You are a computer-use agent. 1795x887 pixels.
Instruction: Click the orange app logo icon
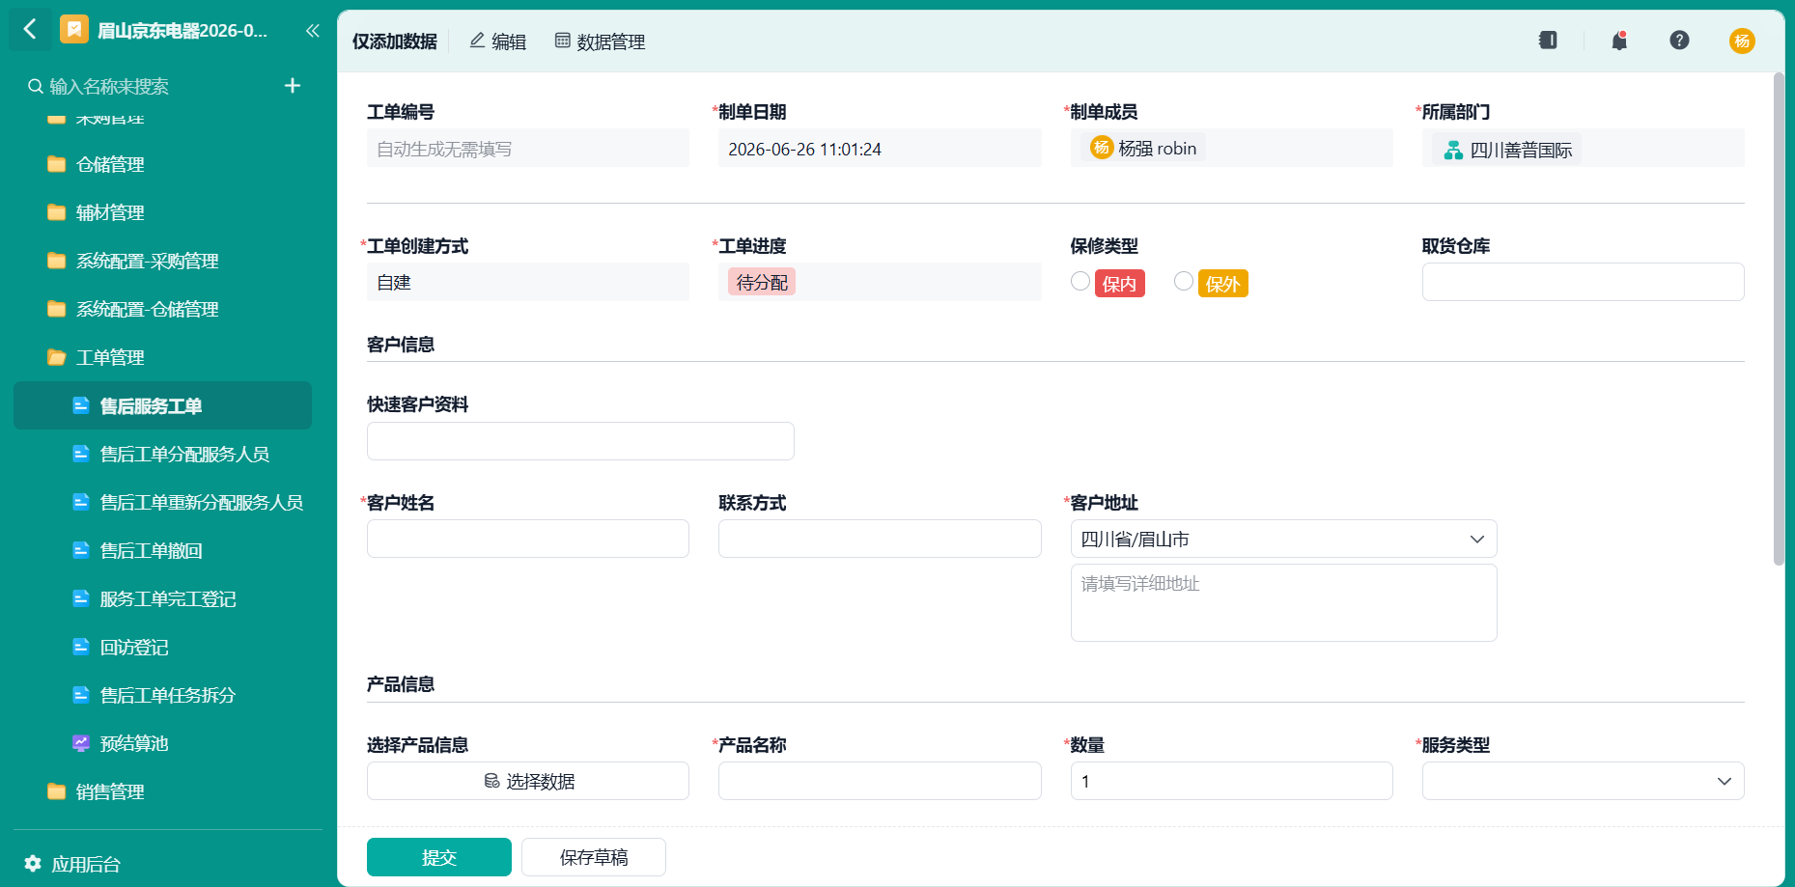tap(74, 30)
